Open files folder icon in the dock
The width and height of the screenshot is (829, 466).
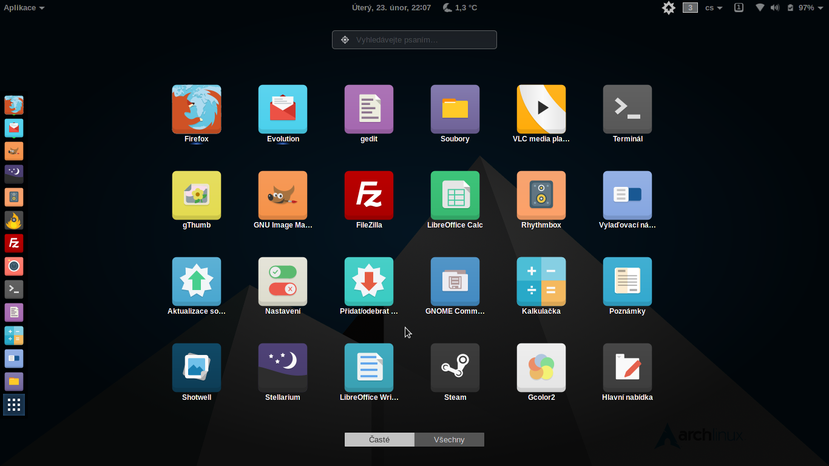click(14, 382)
